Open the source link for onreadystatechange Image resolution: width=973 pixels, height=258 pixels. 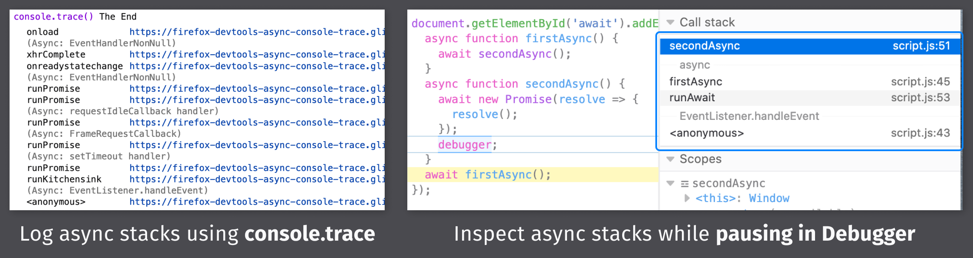point(257,66)
